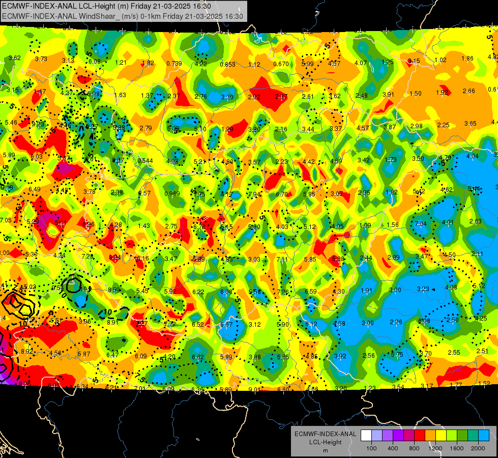498x458 pixels.
Task: Click the wind shear value '2.92'
Action: pos(254,97)
